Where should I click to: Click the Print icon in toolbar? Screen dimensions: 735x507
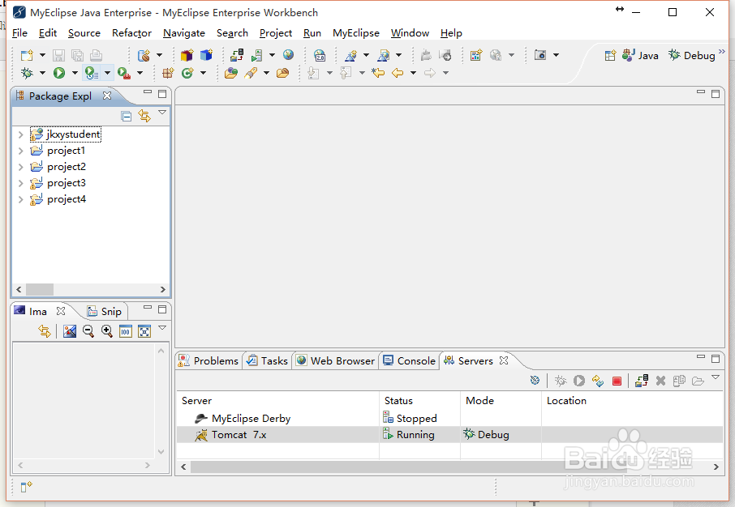point(96,55)
